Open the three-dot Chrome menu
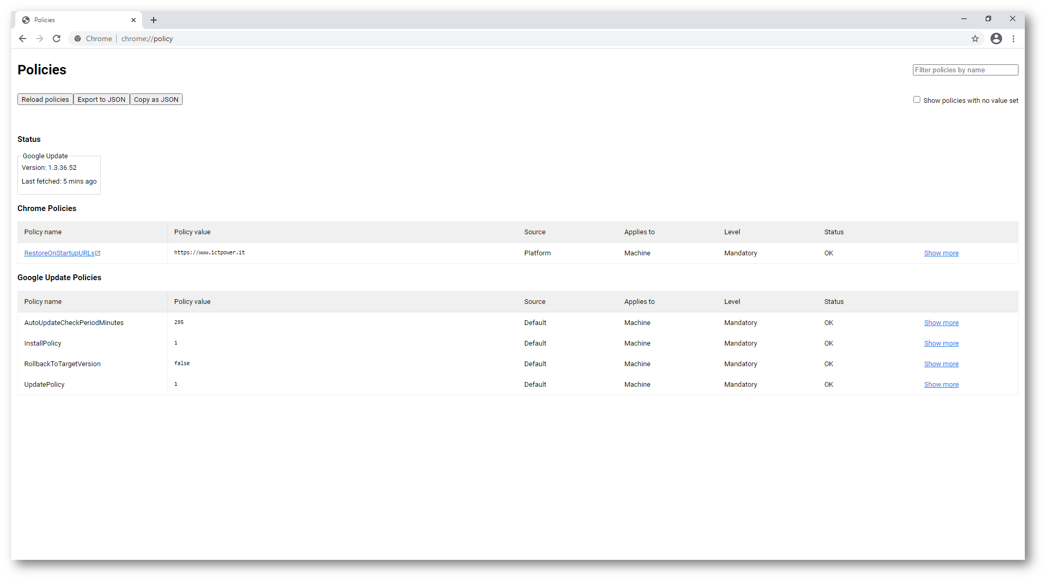Screen dimensions: 1047x582 coord(1013,39)
